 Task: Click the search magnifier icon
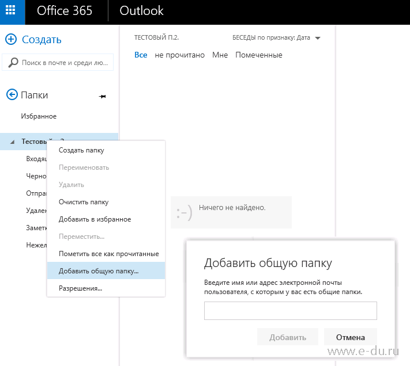tap(14, 63)
